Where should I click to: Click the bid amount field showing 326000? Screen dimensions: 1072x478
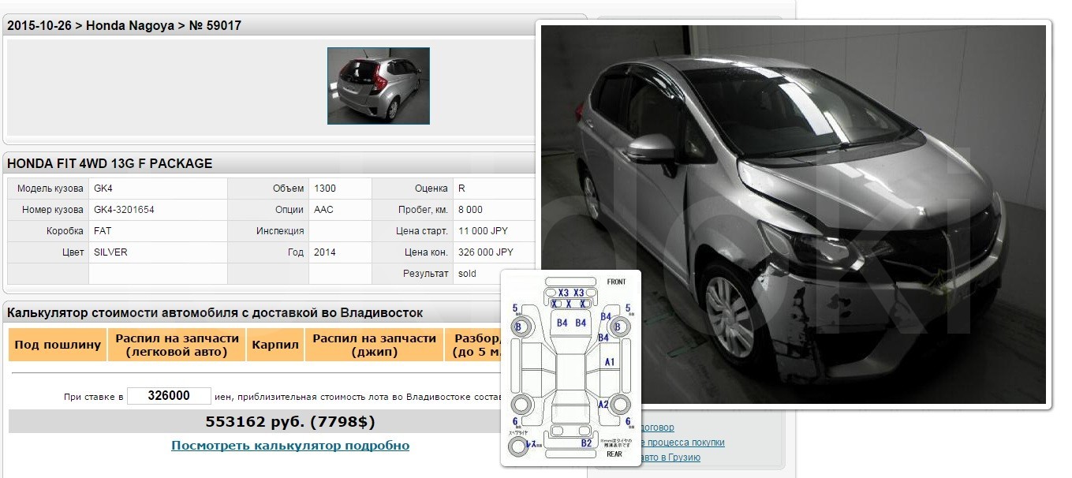click(169, 396)
